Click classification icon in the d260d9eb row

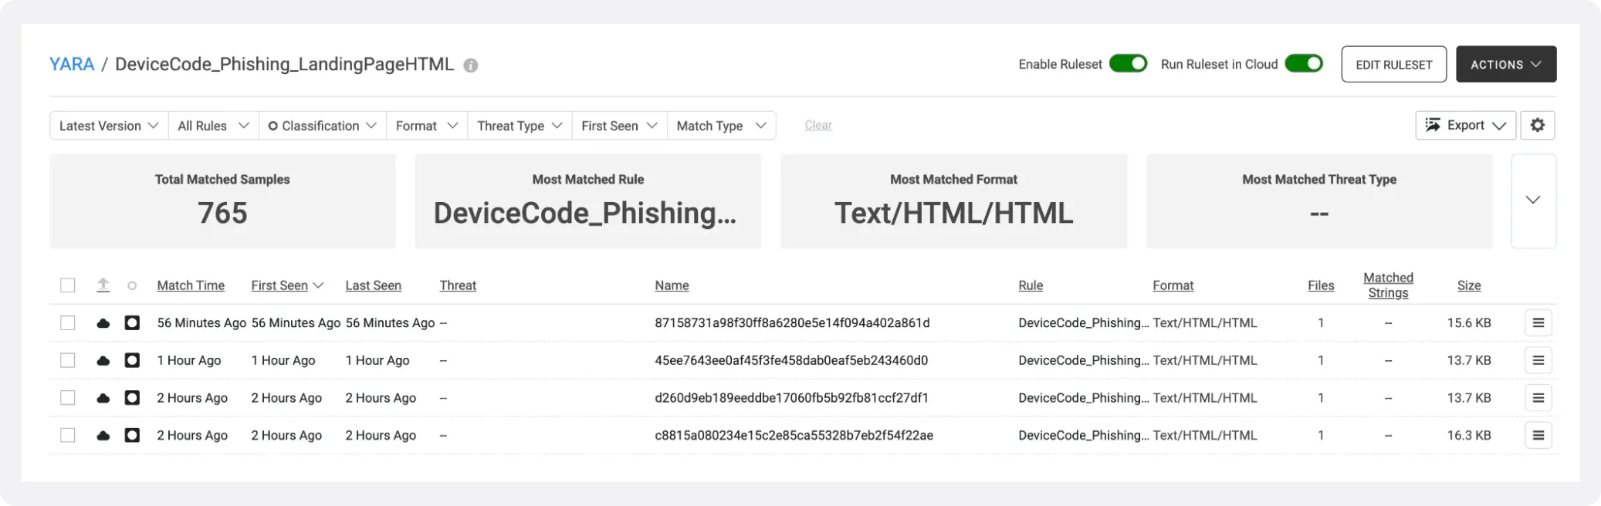[132, 398]
